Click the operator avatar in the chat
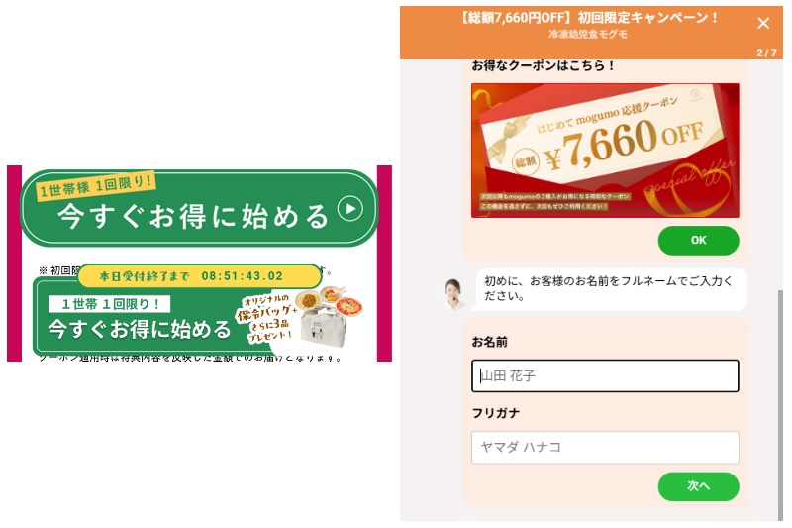 click(453, 293)
